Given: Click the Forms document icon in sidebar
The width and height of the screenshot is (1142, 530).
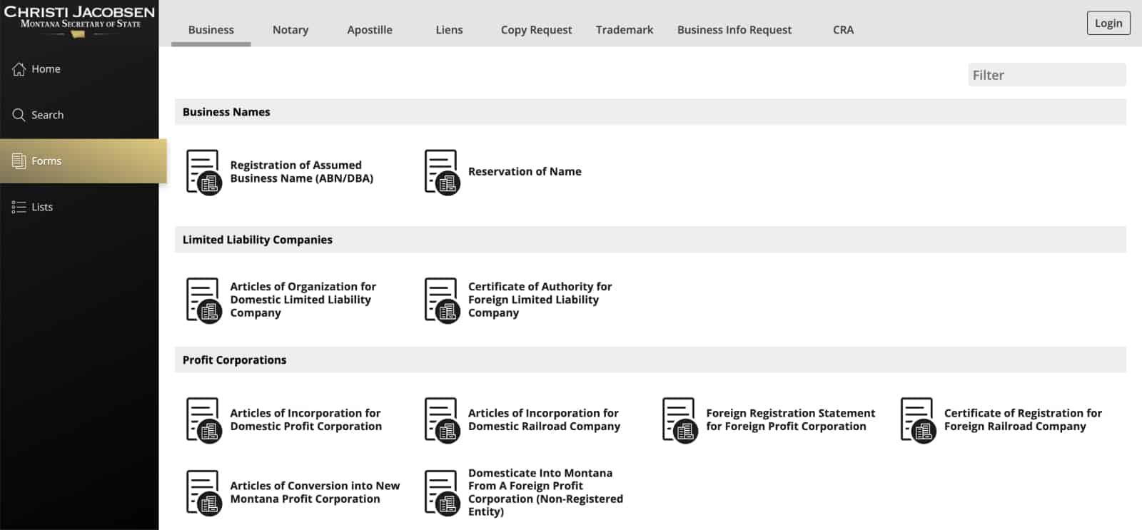Looking at the screenshot, I should (x=19, y=161).
